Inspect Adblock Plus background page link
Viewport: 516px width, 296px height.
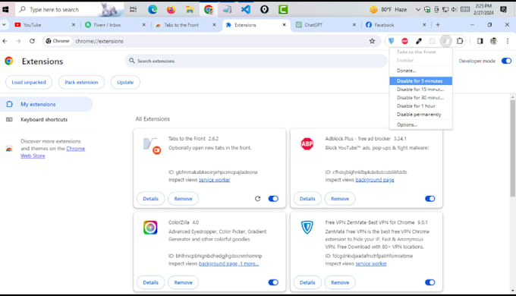pyautogui.click(x=375, y=180)
